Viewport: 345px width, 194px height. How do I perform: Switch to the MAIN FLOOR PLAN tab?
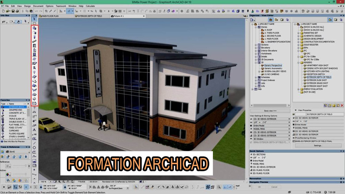pyautogui.click(x=50, y=16)
